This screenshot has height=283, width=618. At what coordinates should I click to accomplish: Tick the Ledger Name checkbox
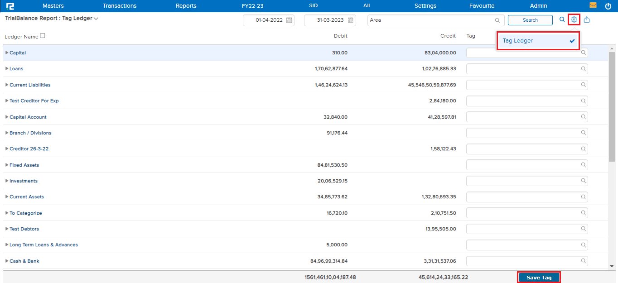43,36
